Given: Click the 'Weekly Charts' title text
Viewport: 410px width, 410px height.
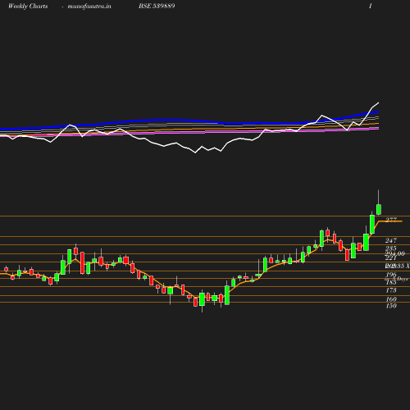Looking at the screenshot, I should coord(28,6).
